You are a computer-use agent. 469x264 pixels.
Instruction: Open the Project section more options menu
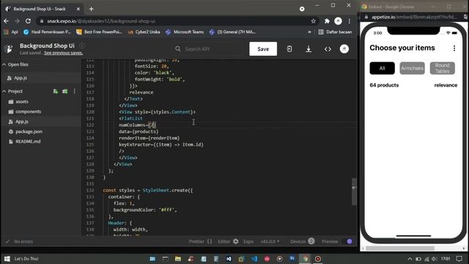coord(75,91)
